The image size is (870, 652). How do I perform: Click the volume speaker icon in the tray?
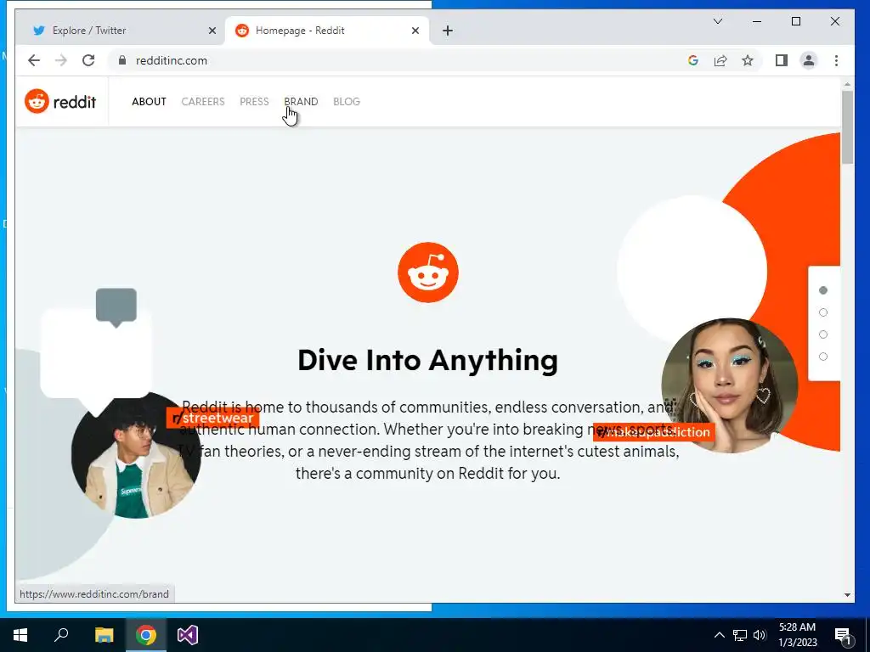760,635
